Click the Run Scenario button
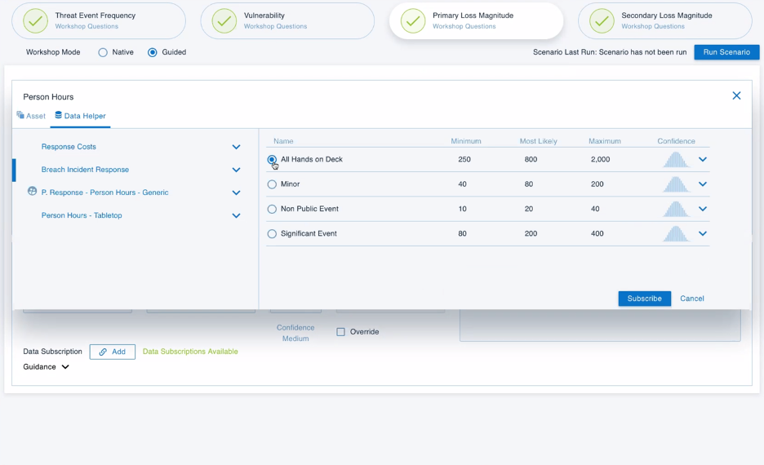Viewport: 764px width, 465px height. tap(726, 52)
